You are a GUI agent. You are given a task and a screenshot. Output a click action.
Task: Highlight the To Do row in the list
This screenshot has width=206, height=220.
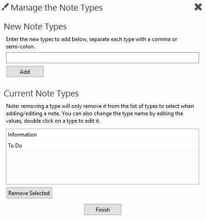click(x=103, y=146)
